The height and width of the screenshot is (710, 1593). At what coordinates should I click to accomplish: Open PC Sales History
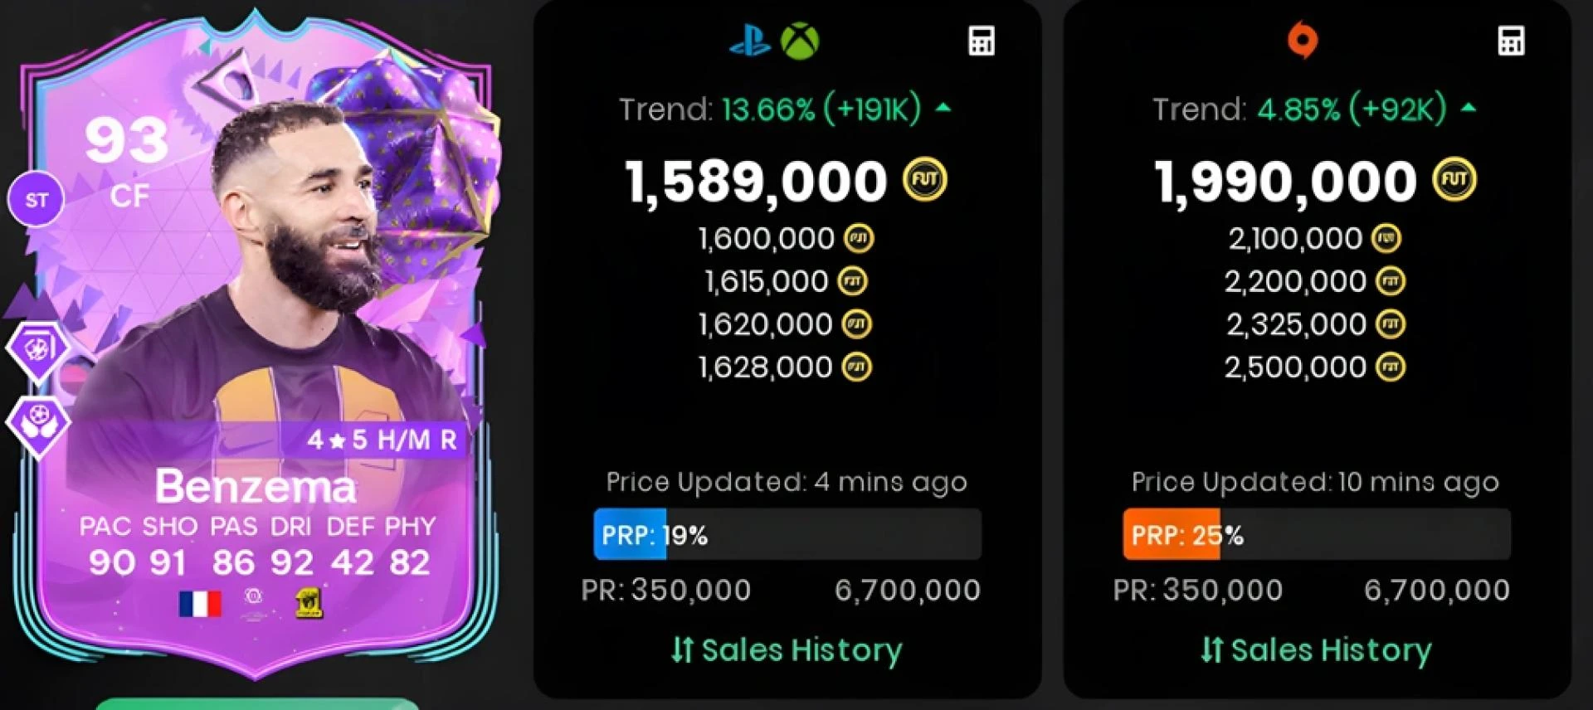pos(1316,649)
